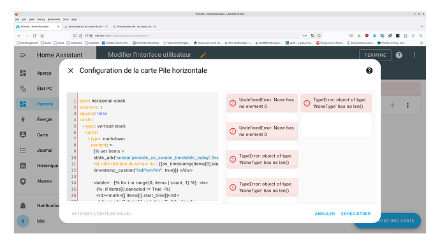Screen dimensions: 440x250
Task: Close the card configuration dialog with the X
Action: point(70,70)
